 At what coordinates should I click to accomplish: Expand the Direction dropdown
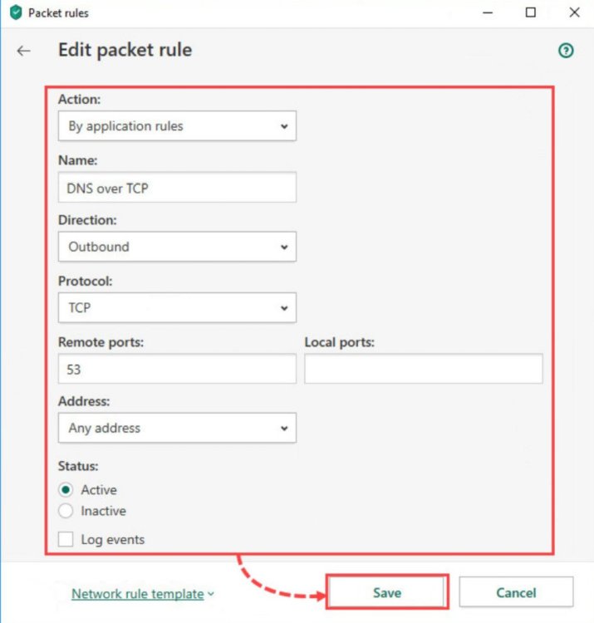(x=177, y=247)
